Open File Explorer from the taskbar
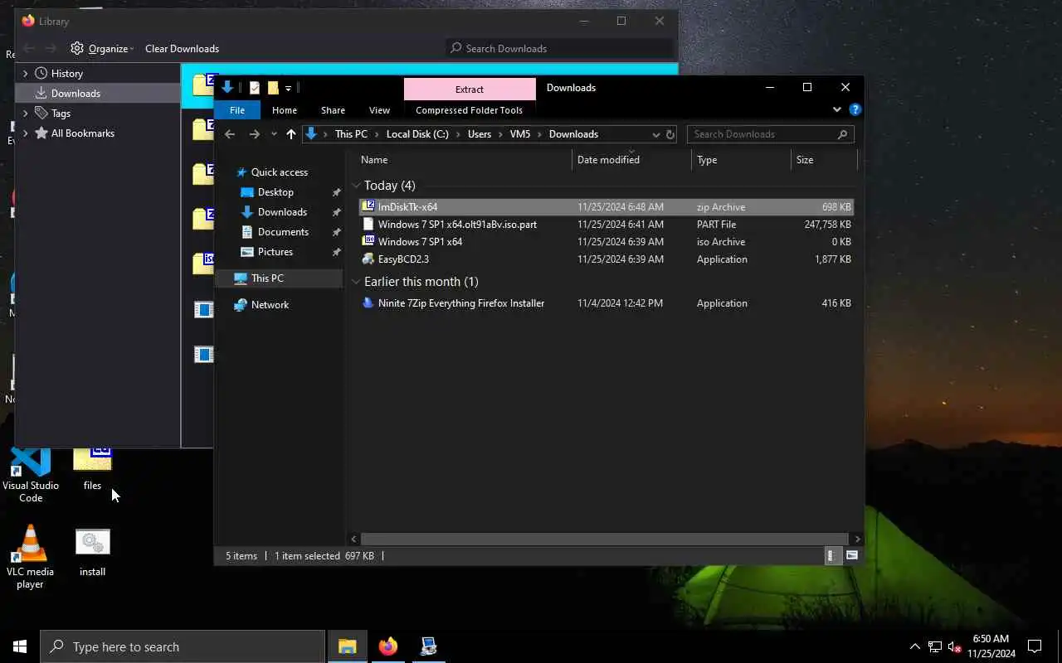 [347, 646]
